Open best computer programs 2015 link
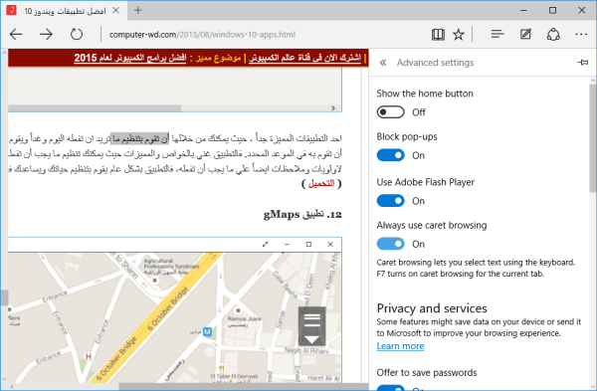Screen dimensions: 597x391 tap(129, 58)
